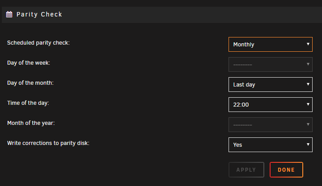Open the disabled Month of the year dropdown

(x=271, y=124)
